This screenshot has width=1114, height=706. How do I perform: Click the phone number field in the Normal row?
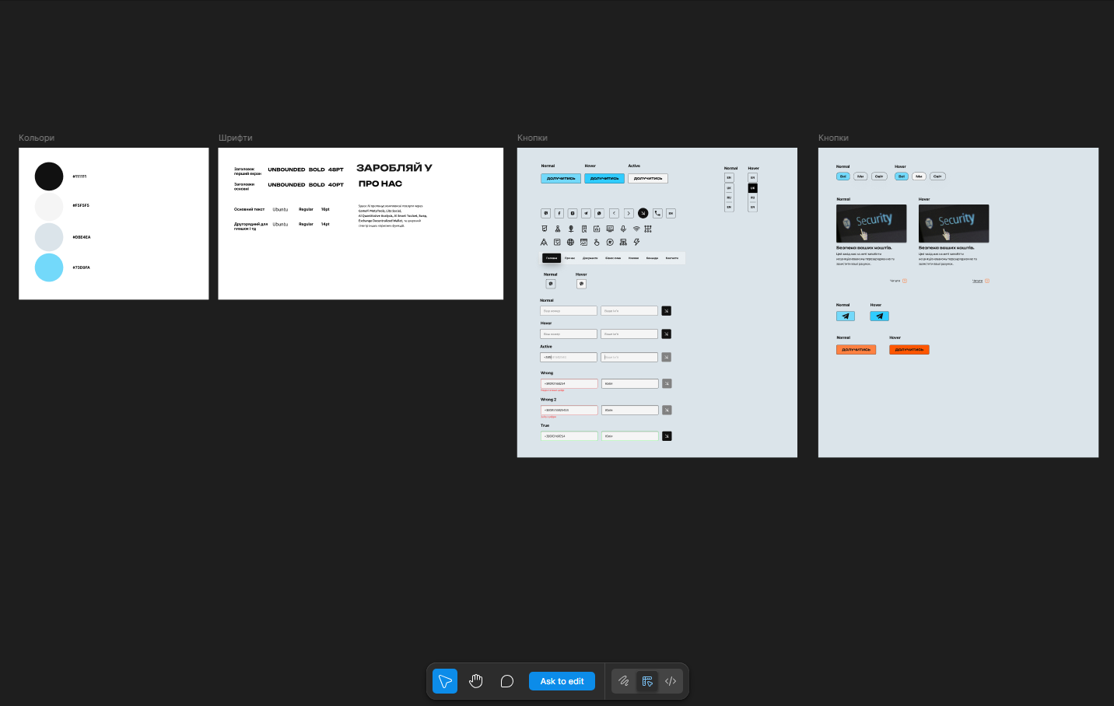(x=569, y=311)
